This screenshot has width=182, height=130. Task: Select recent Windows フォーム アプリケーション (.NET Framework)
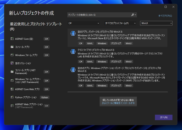tap(30, 81)
